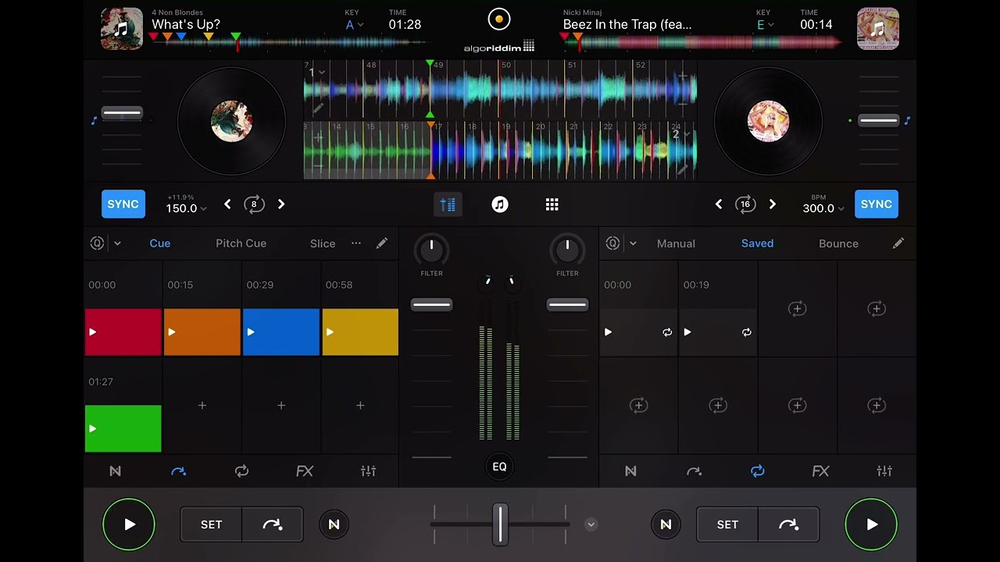The width and height of the screenshot is (1000, 562).
Task: Open the KEY E dropdown for Beez In the Trap
Action: click(765, 25)
